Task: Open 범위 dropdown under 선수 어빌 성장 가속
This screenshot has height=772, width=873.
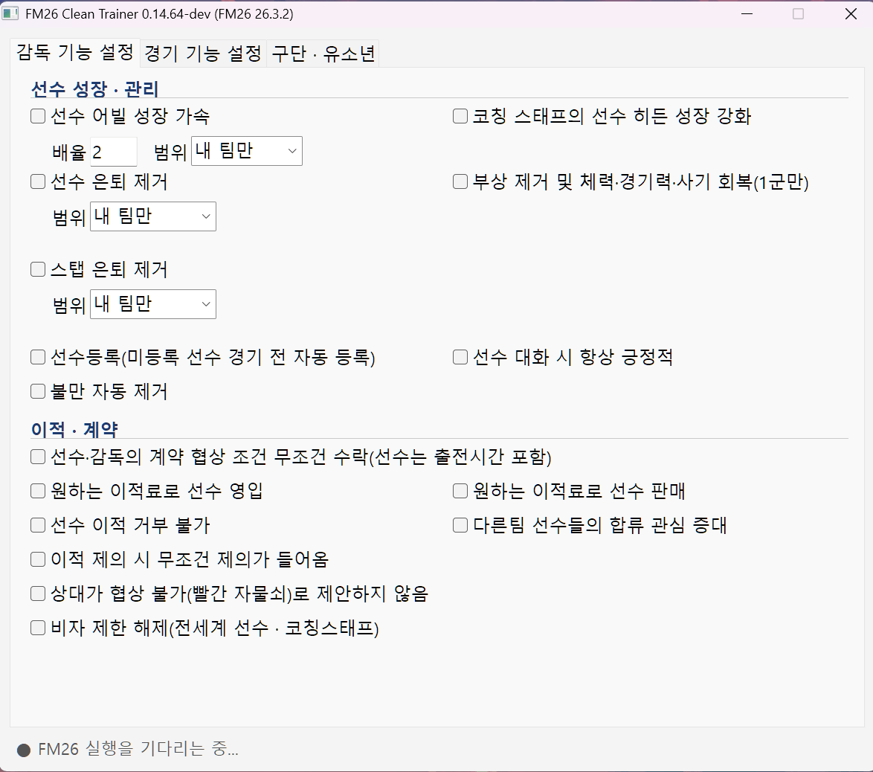Action: (247, 151)
